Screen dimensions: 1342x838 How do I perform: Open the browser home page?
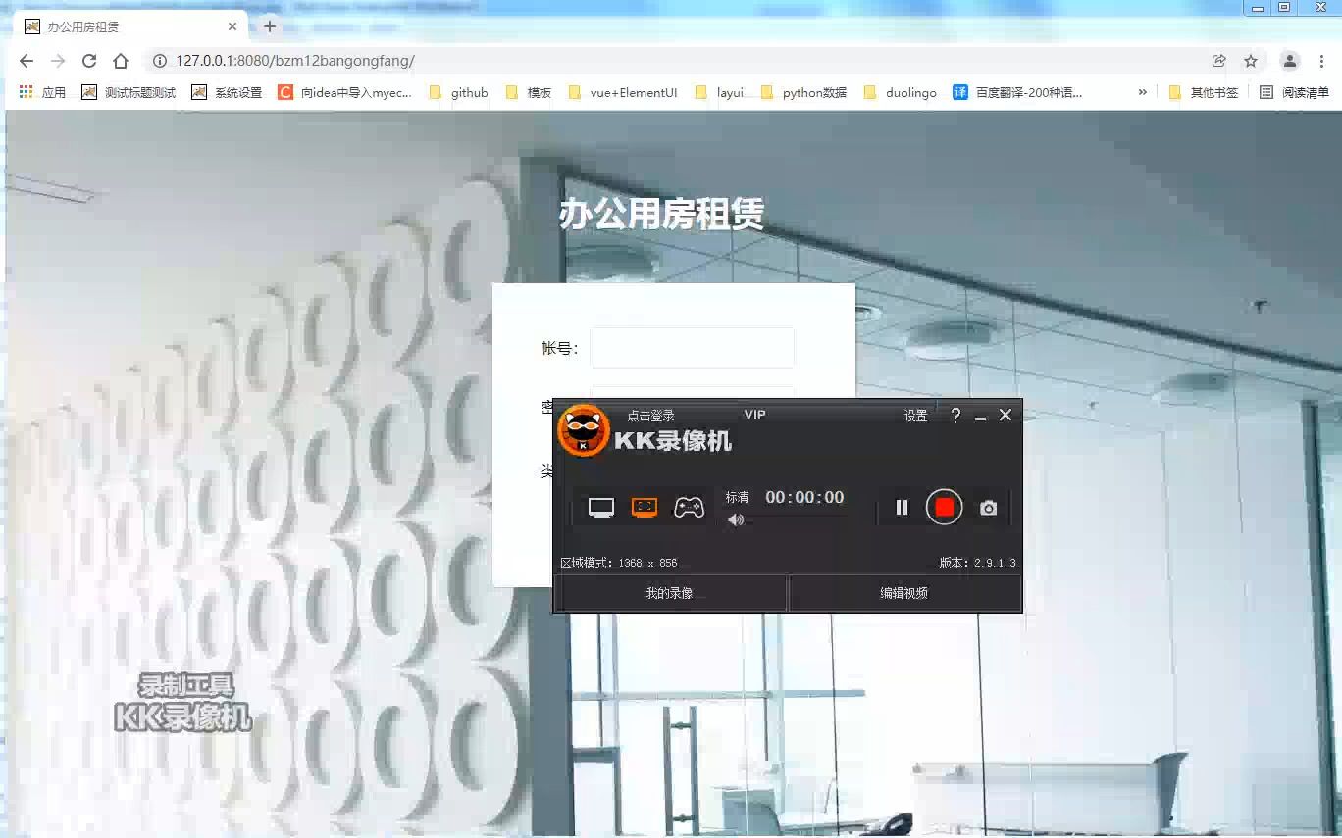(121, 61)
